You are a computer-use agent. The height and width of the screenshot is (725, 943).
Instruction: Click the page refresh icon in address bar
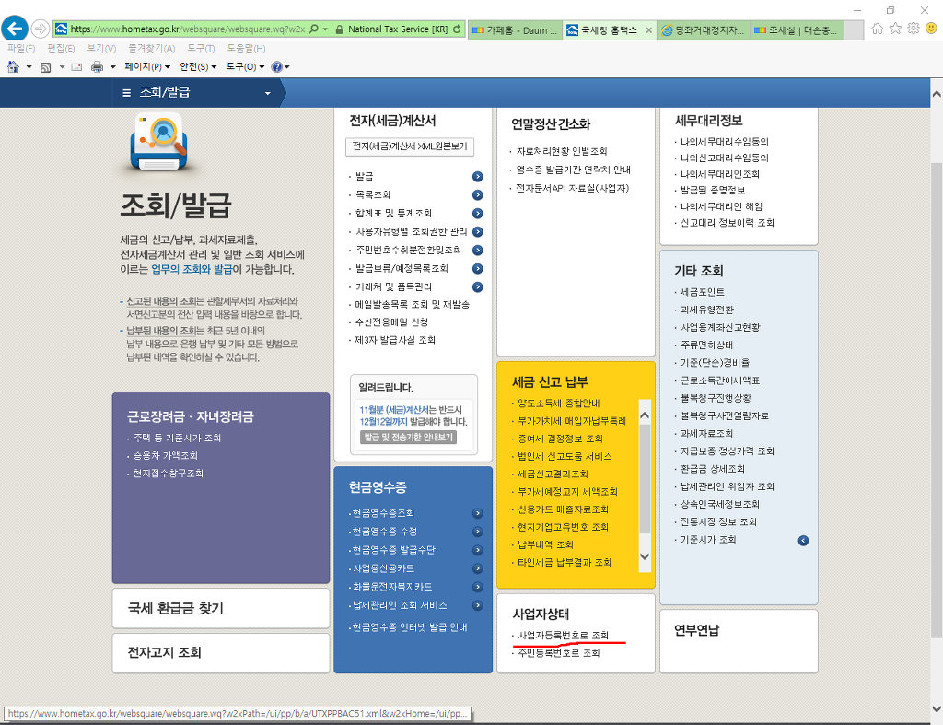(457, 29)
